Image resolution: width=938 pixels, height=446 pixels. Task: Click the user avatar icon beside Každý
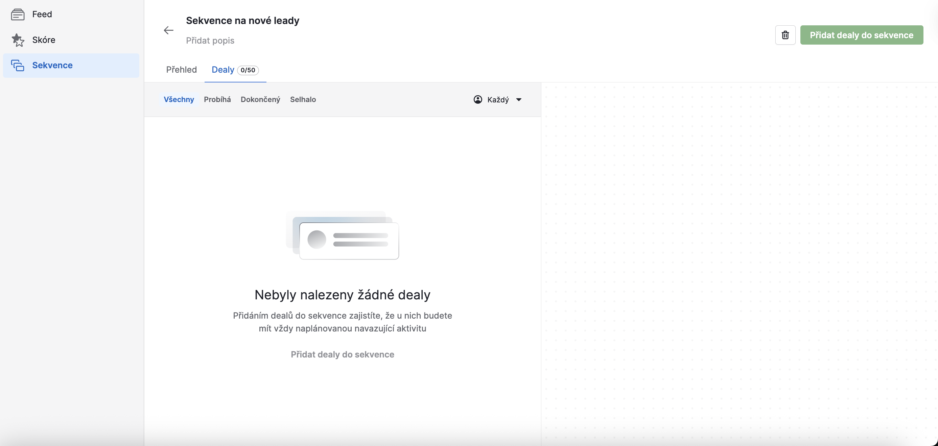pyautogui.click(x=478, y=100)
